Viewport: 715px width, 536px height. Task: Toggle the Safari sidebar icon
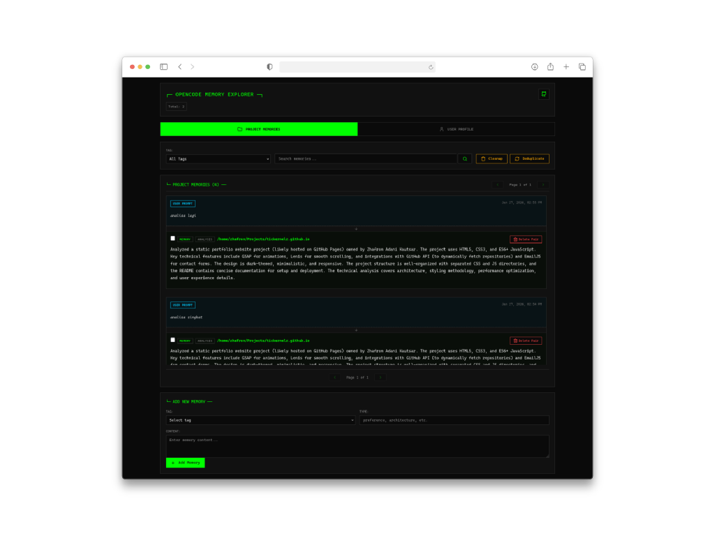[163, 67]
